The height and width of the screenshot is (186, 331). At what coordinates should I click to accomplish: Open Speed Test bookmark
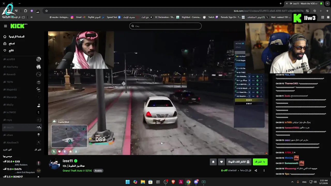pos(114,17)
